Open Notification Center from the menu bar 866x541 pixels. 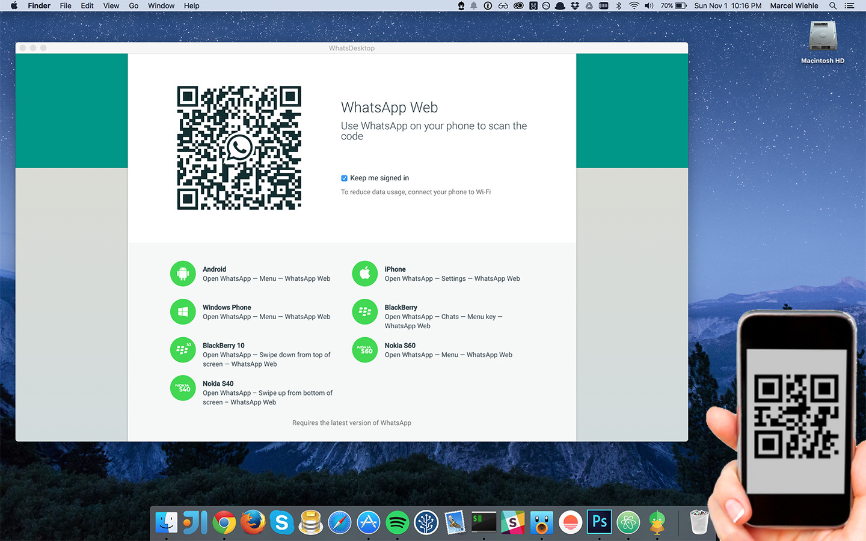(849, 5)
